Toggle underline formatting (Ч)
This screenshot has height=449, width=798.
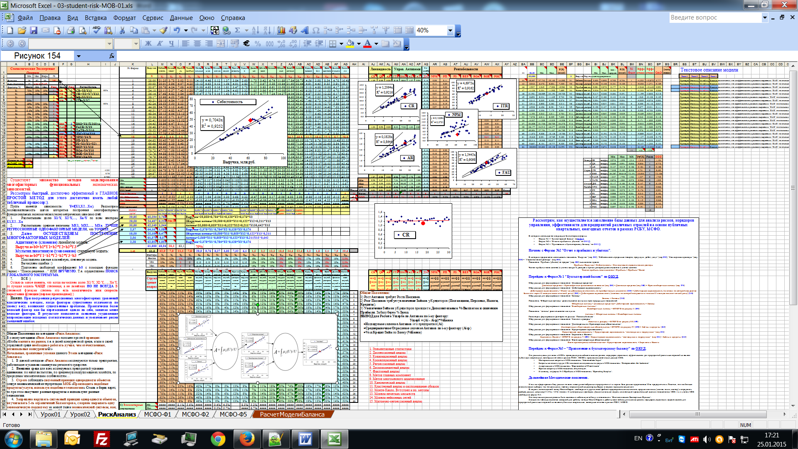(x=171, y=43)
